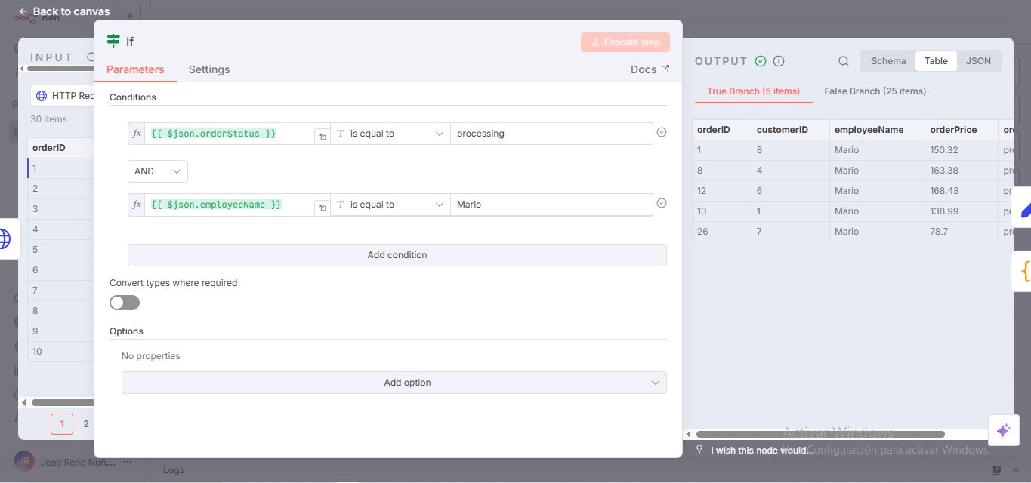Go to input page 2

86,424
